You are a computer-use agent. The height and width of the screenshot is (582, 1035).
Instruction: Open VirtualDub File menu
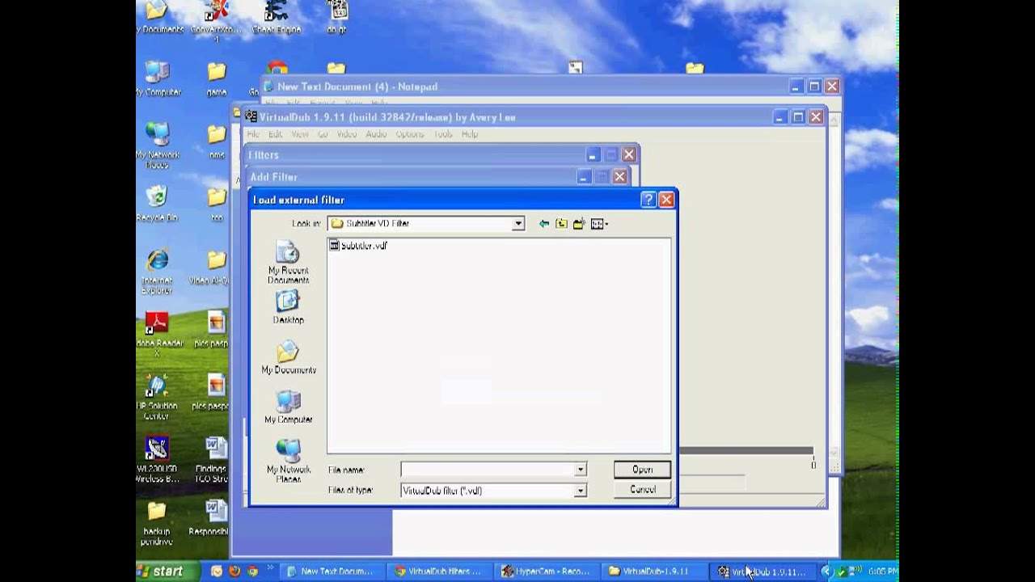[x=253, y=134]
